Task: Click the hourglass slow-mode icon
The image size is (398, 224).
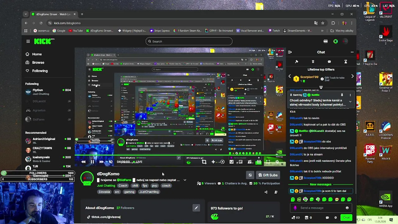Action: (x=345, y=62)
